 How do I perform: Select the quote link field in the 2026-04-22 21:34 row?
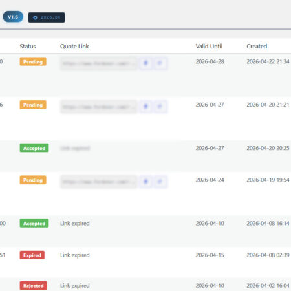(98, 63)
